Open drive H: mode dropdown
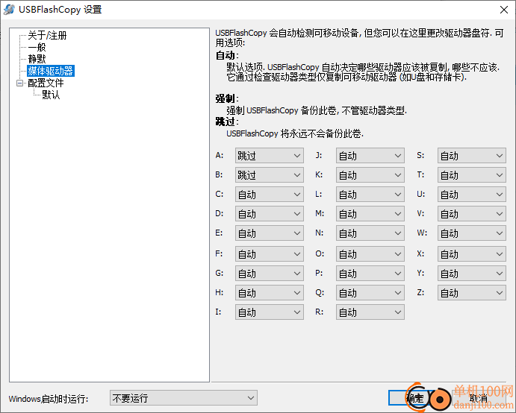The width and height of the screenshot is (516, 413). (x=269, y=292)
